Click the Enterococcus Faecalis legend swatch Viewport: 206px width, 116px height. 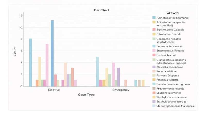[154, 51]
